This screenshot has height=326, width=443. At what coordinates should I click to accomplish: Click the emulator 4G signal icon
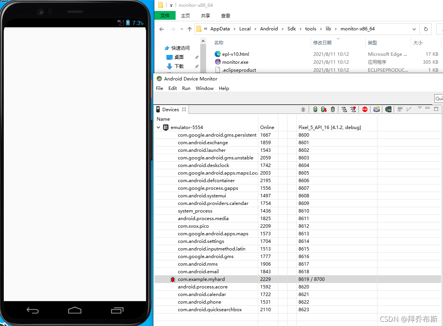[121, 23]
